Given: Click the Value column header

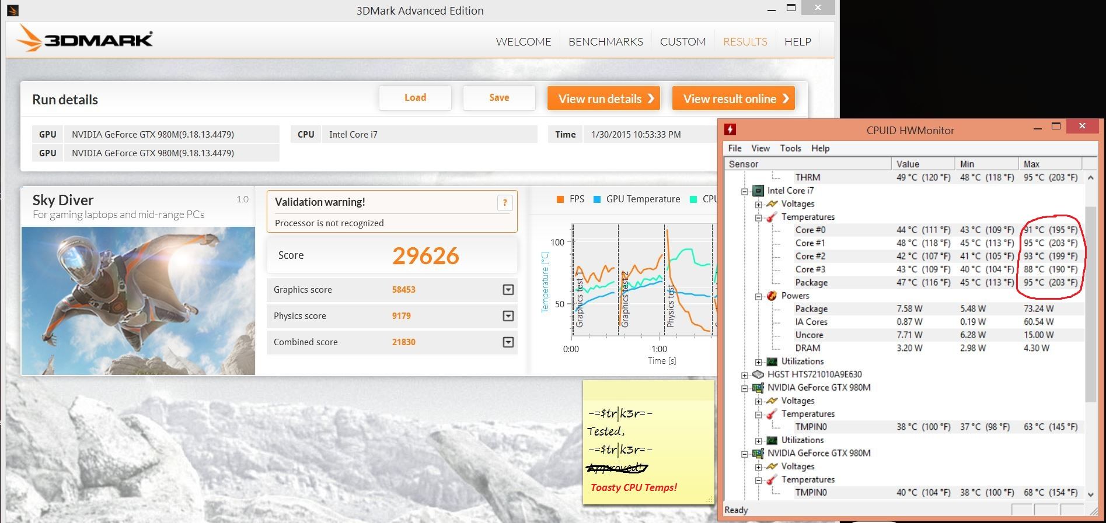Looking at the screenshot, I should coord(923,164).
